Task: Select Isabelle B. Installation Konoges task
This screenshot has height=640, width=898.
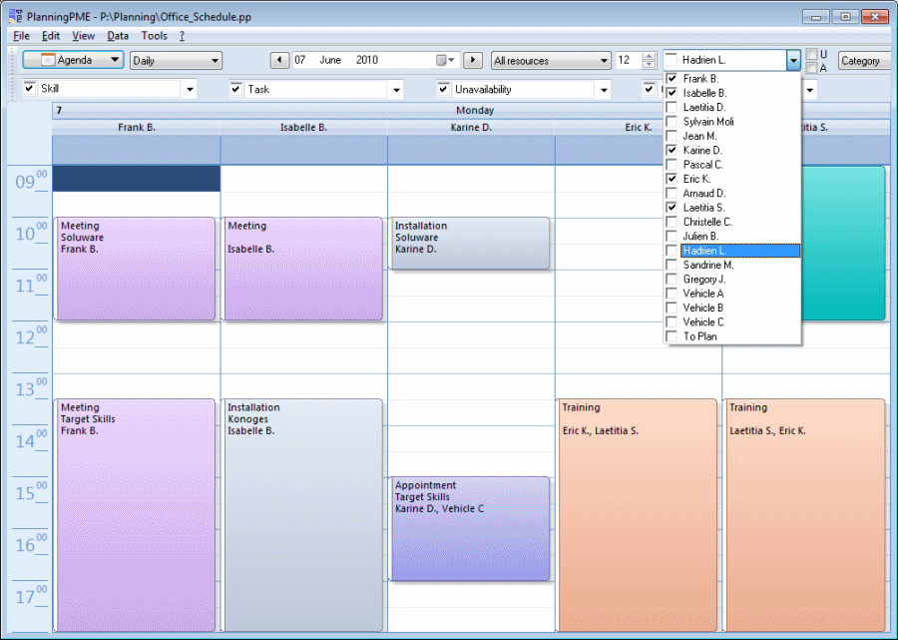Action: point(303,515)
